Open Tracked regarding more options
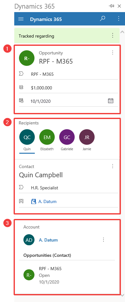The height and width of the screenshot is (302, 125). [113, 35]
